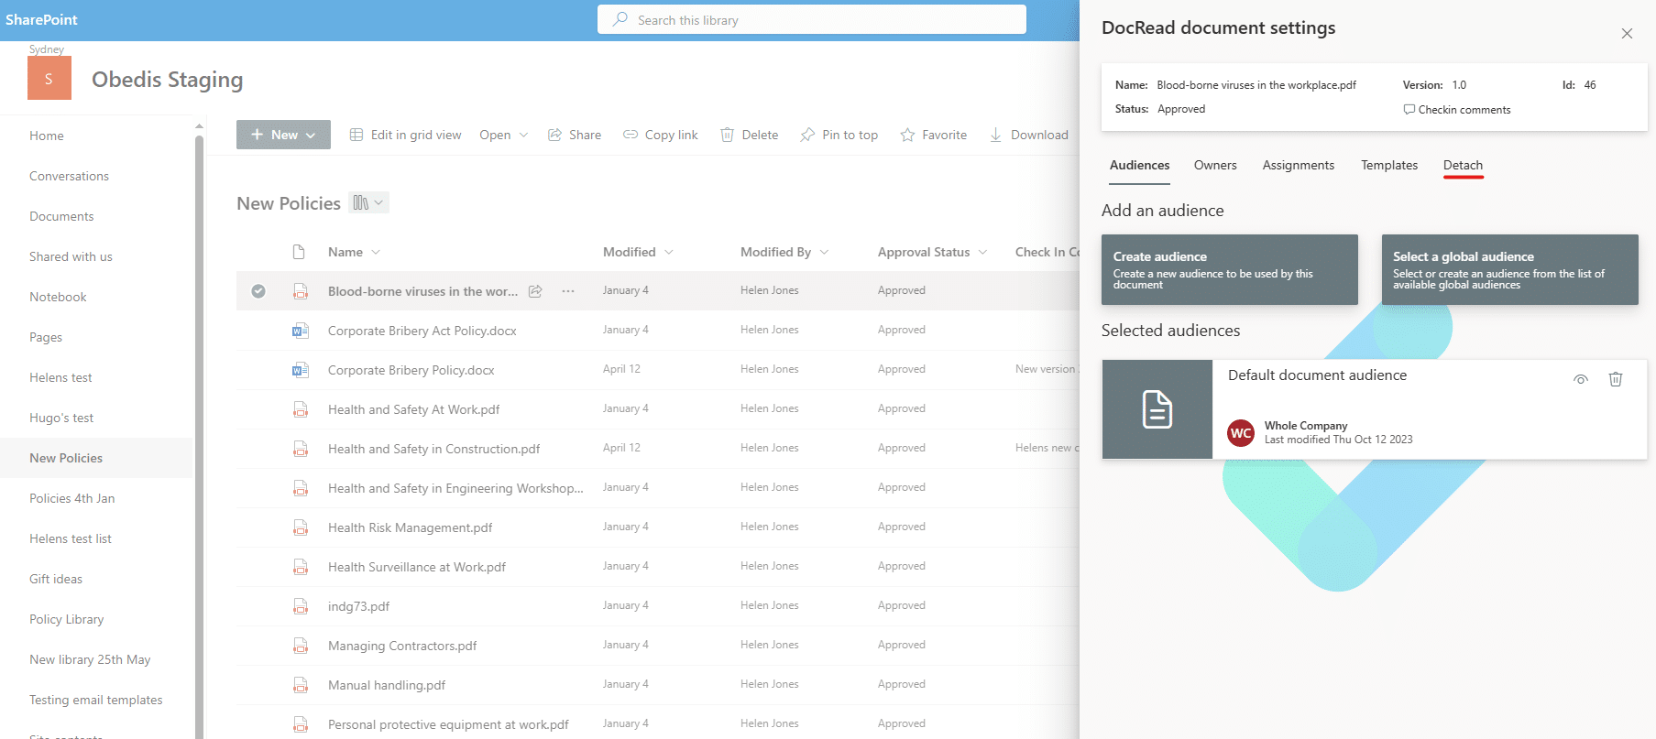1656x739 pixels.
Task: Click PDF icon for Health and Safety At Work
Action: [x=300, y=409]
